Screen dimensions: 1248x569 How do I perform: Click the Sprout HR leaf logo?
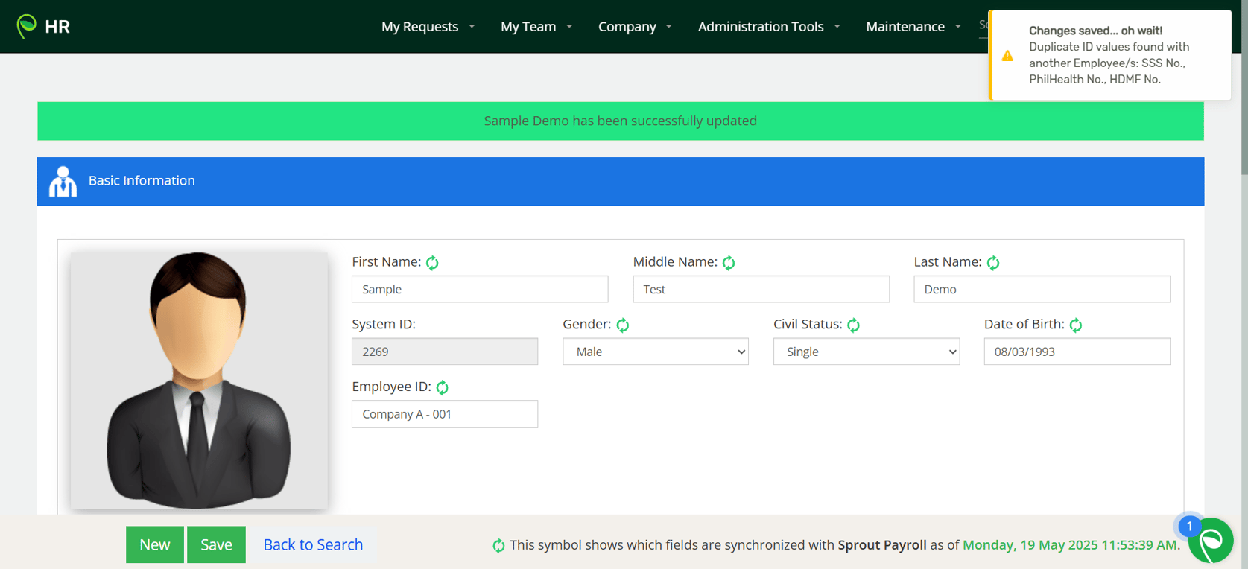coord(27,26)
